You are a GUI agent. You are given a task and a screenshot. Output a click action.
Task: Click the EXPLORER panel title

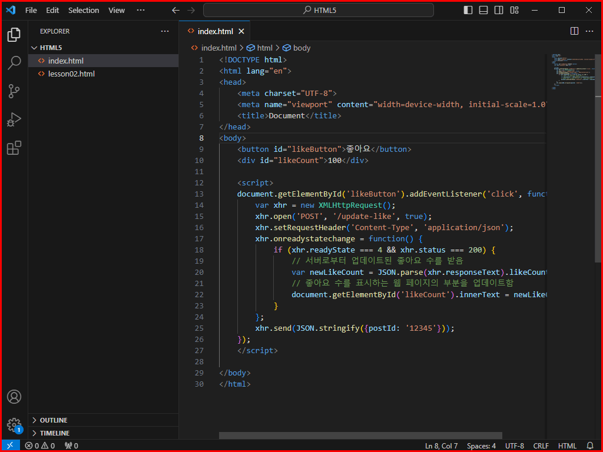[x=55, y=31]
